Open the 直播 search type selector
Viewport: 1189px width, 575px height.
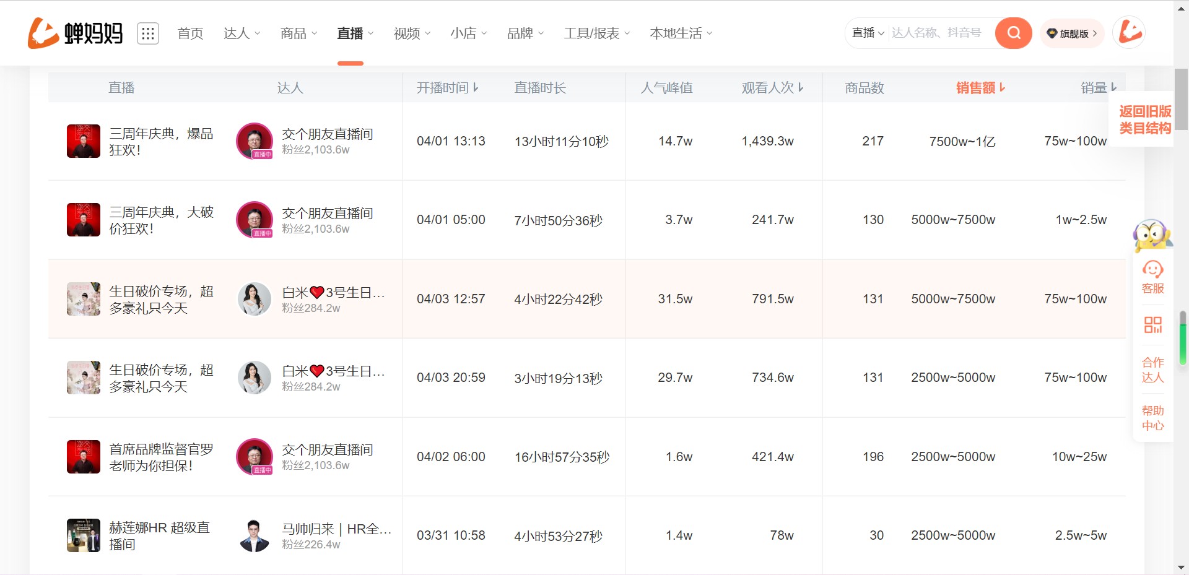tap(868, 33)
